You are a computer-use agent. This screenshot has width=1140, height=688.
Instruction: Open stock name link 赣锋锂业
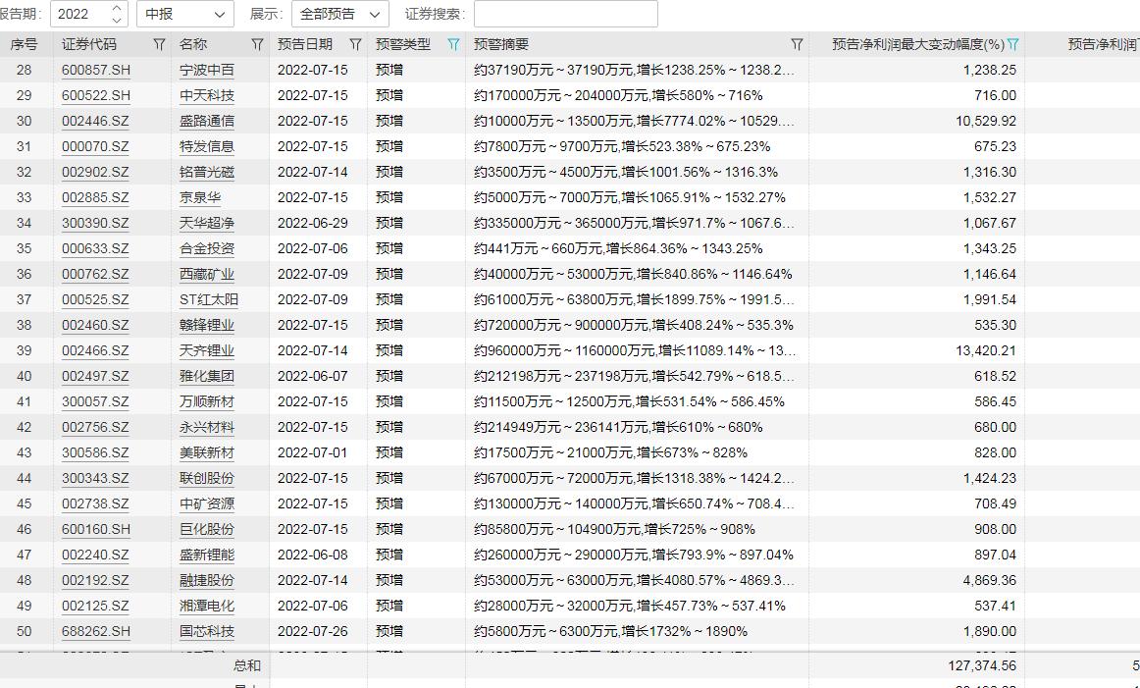207,325
